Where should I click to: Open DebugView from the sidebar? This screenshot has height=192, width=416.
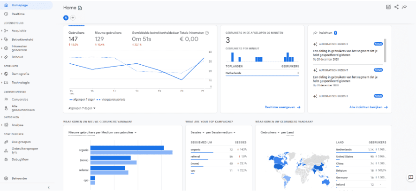20,159
